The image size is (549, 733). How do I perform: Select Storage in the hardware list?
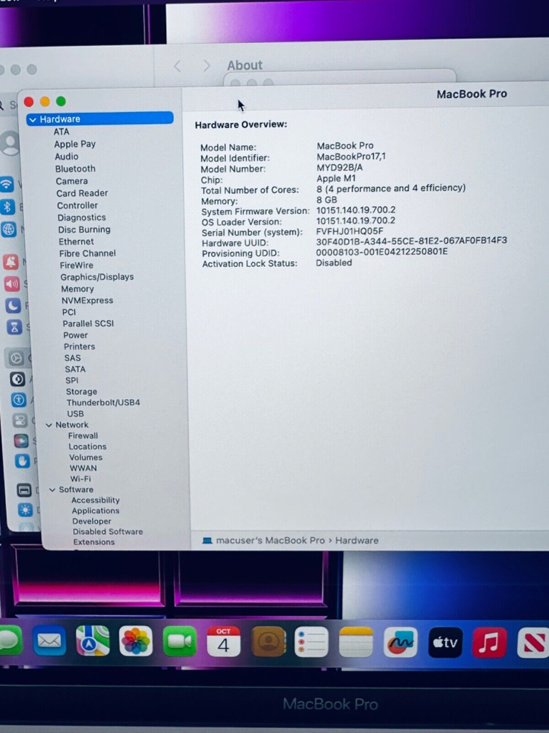(81, 391)
